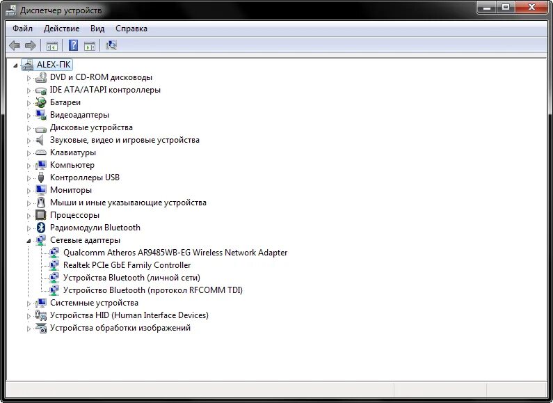Select Qualcomm Atheros AR9485WB-EG Wireless Network Adapter
The width and height of the screenshot is (553, 403).
(x=175, y=253)
